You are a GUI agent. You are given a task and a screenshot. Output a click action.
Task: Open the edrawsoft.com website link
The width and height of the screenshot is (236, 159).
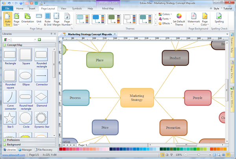click(x=13, y=155)
